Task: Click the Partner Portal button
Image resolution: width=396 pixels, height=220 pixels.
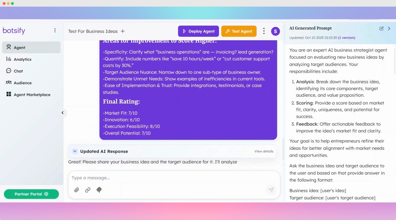Action: click(x=31, y=194)
